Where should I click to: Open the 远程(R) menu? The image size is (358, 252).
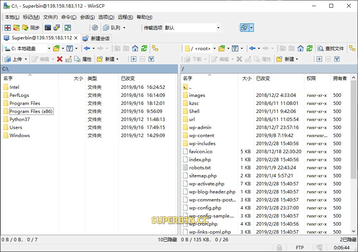pos(125,17)
